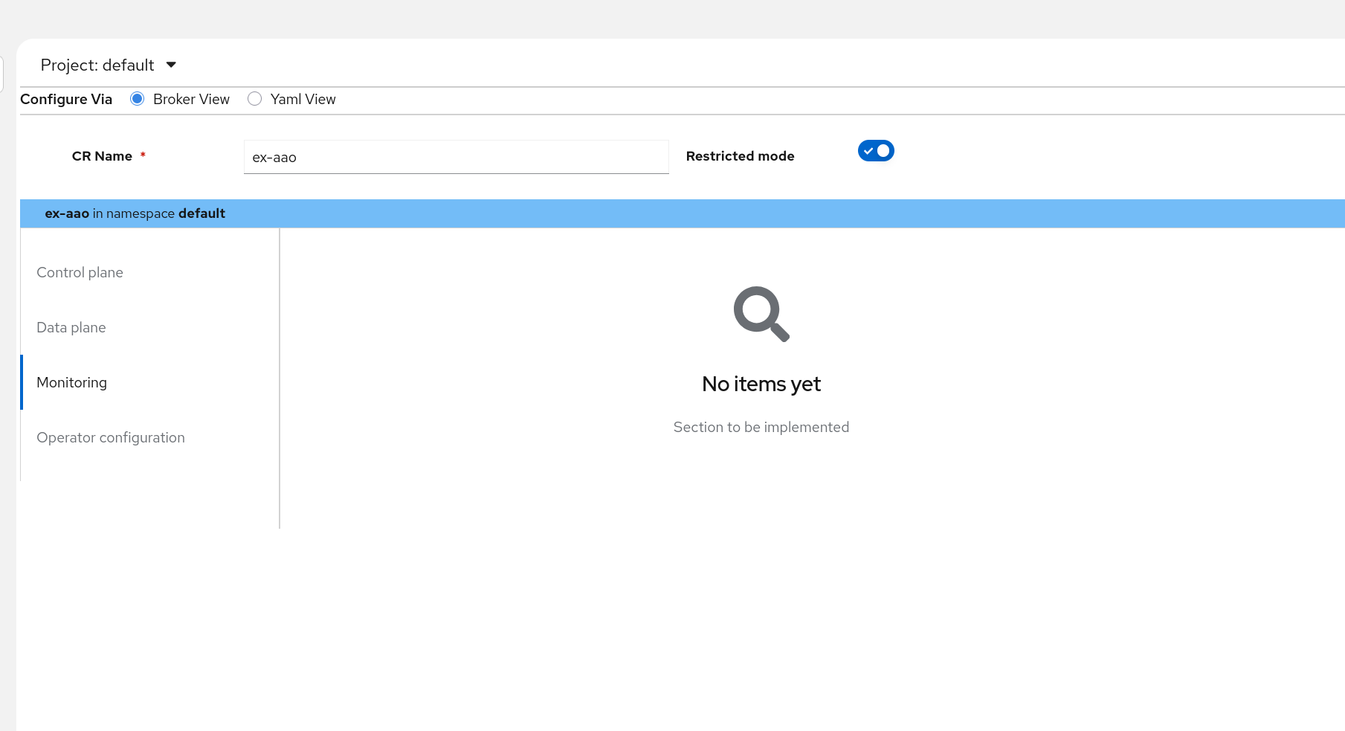
Task: Select the Broker View radio button
Action: (x=137, y=99)
